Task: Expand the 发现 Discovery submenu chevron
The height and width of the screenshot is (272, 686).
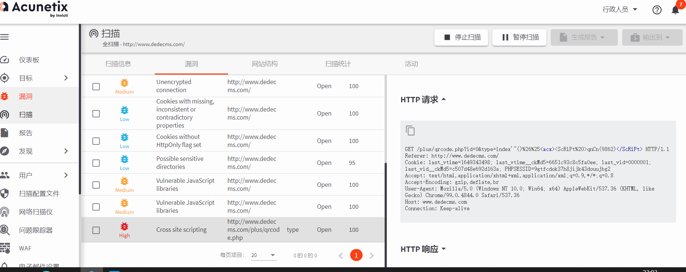Action: (66, 151)
